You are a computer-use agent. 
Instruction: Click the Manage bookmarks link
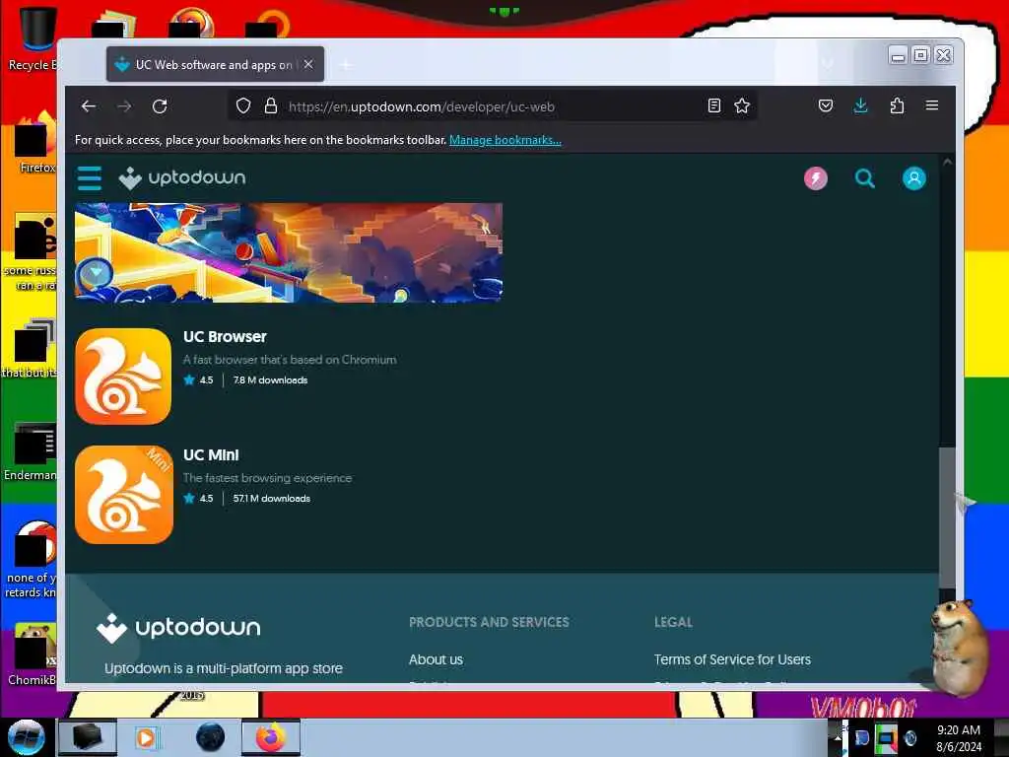[505, 140]
